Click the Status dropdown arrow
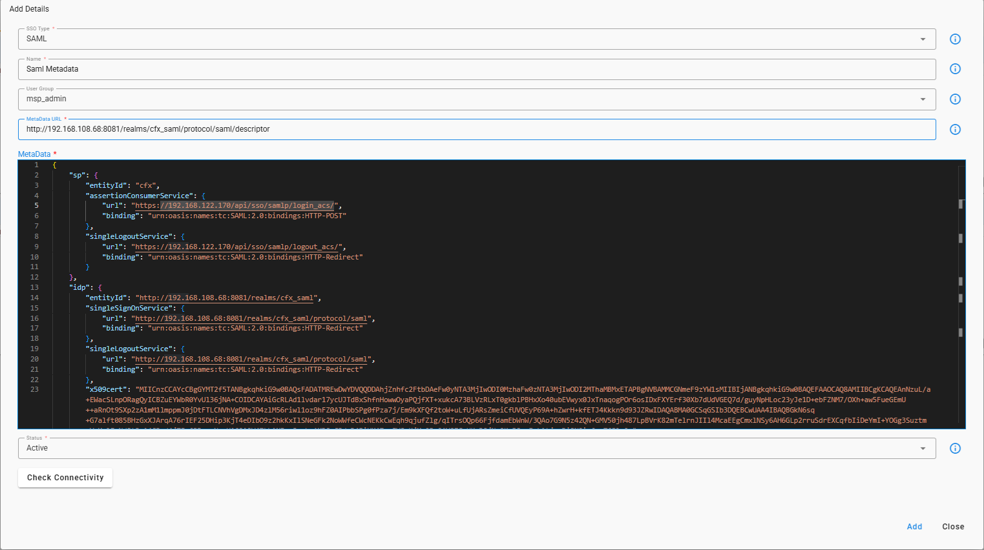This screenshot has height=550, width=984. pyautogui.click(x=923, y=448)
